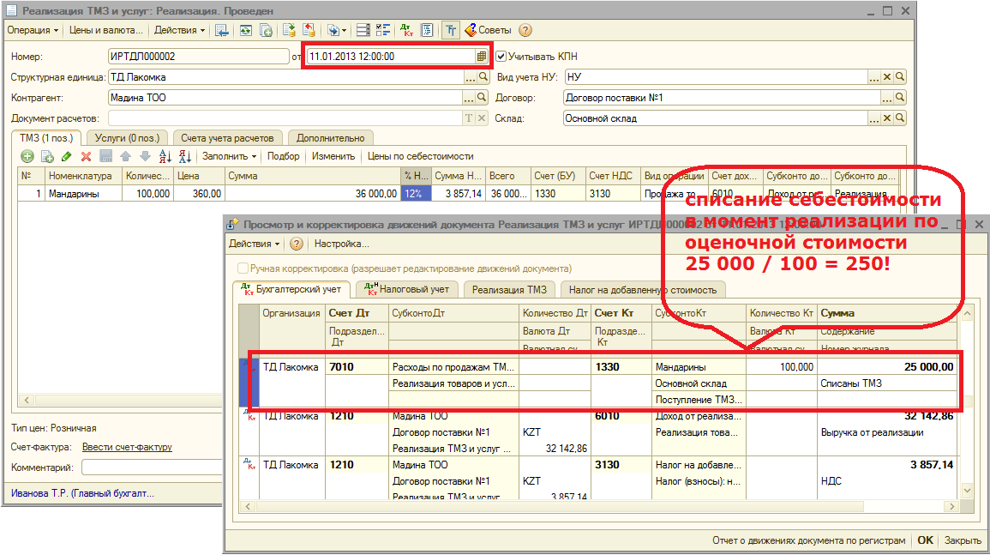Expand the Заполнить dropdown
Screen dimensions: 990x555
[229, 156]
